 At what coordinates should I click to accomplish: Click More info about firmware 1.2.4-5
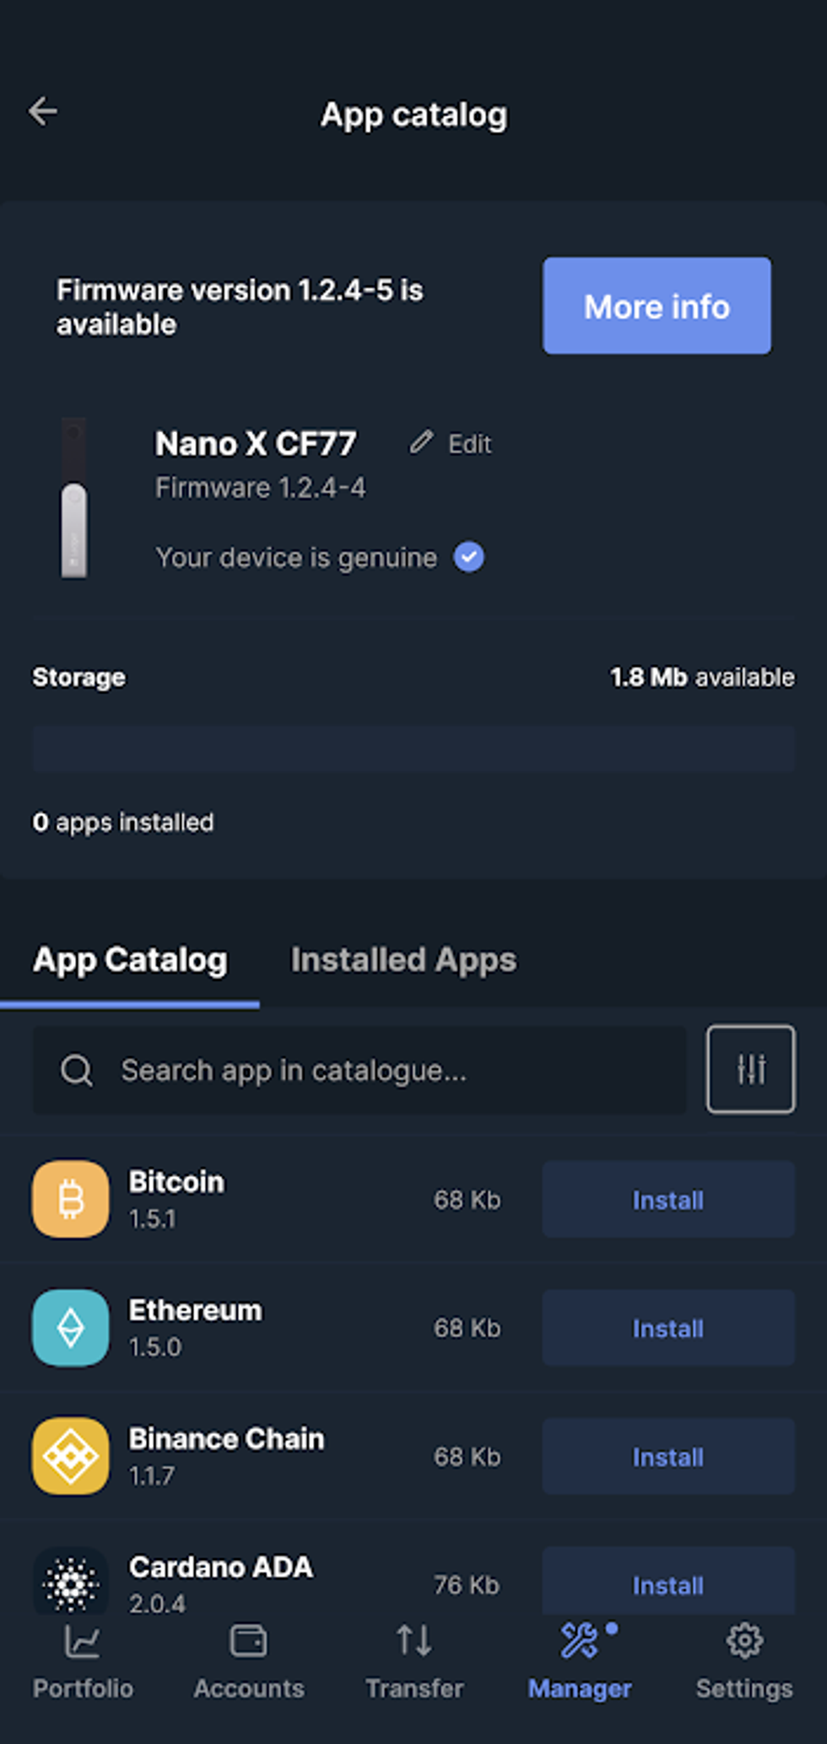pyautogui.click(x=657, y=306)
